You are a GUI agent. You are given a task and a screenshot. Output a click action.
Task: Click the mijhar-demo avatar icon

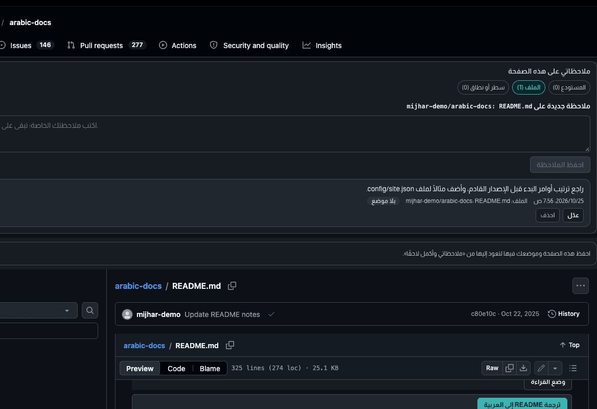[x=127, y=314]
